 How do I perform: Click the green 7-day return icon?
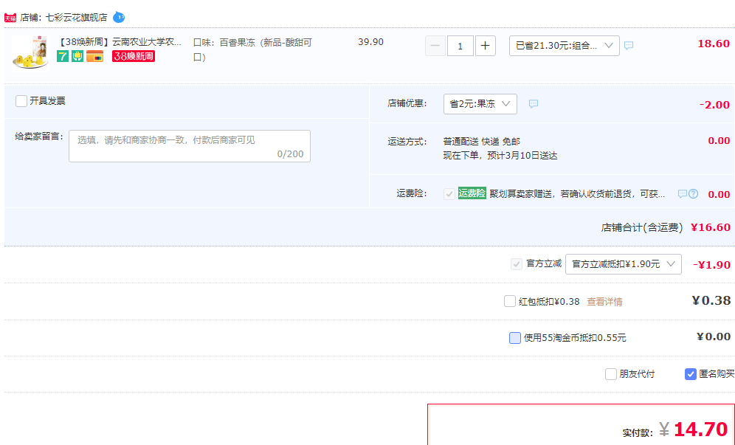[63, 56]
